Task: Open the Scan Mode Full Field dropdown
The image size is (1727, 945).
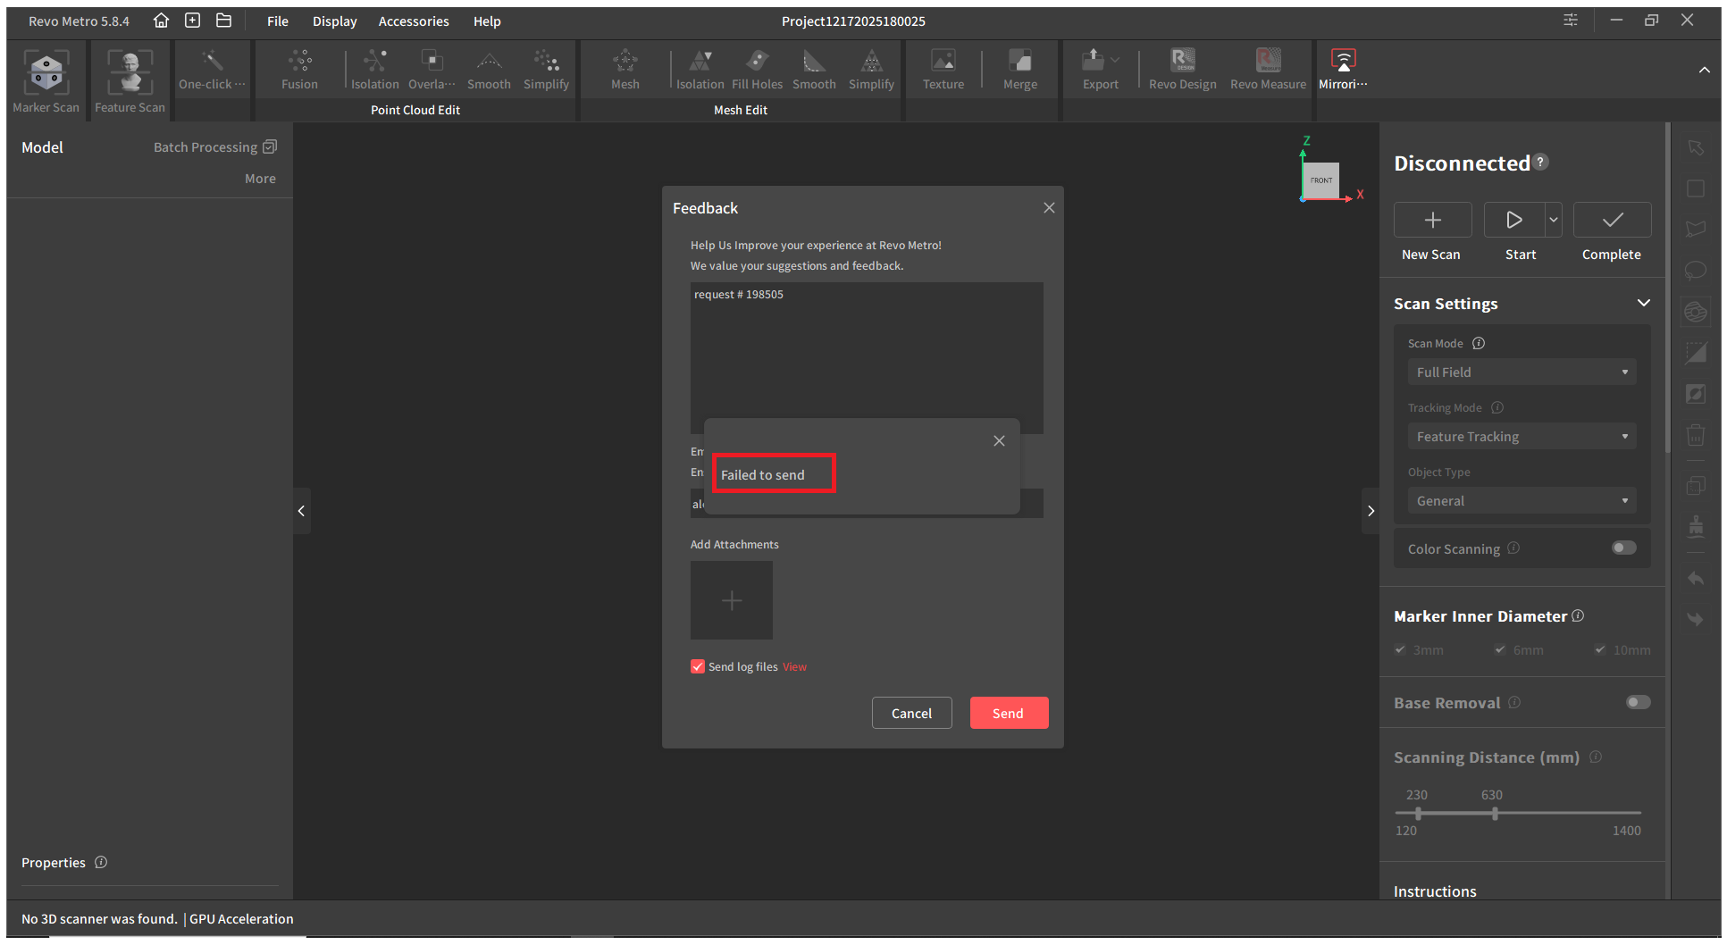Action: point(1522,372)
